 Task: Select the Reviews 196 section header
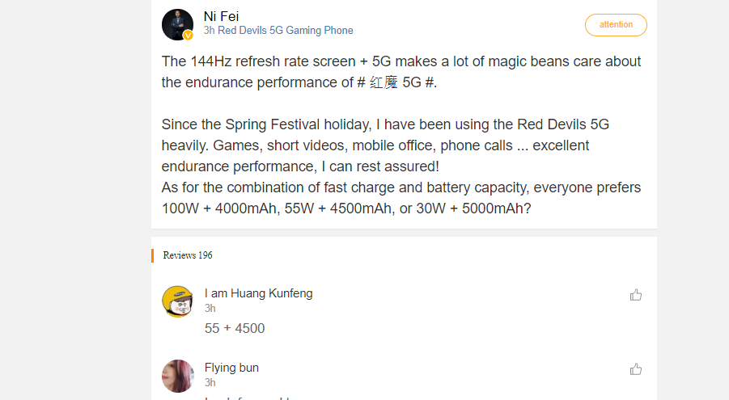click(x=188, y=255)
